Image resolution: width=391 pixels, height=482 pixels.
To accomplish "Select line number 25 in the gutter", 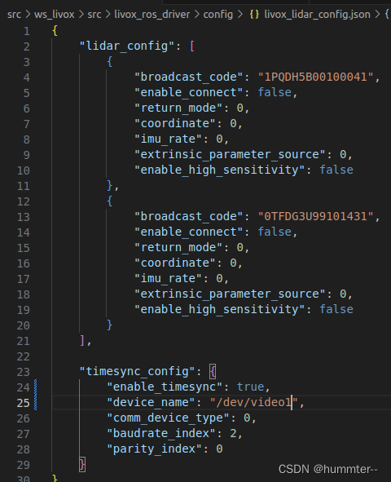I will [x=24, y=403].
